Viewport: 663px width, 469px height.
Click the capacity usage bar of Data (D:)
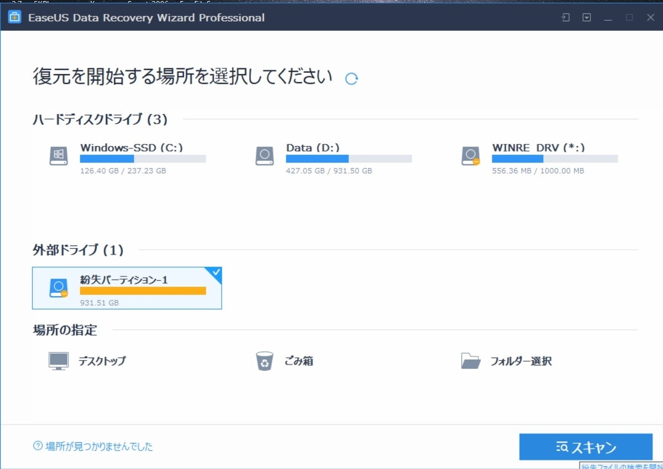coord(348,159)
